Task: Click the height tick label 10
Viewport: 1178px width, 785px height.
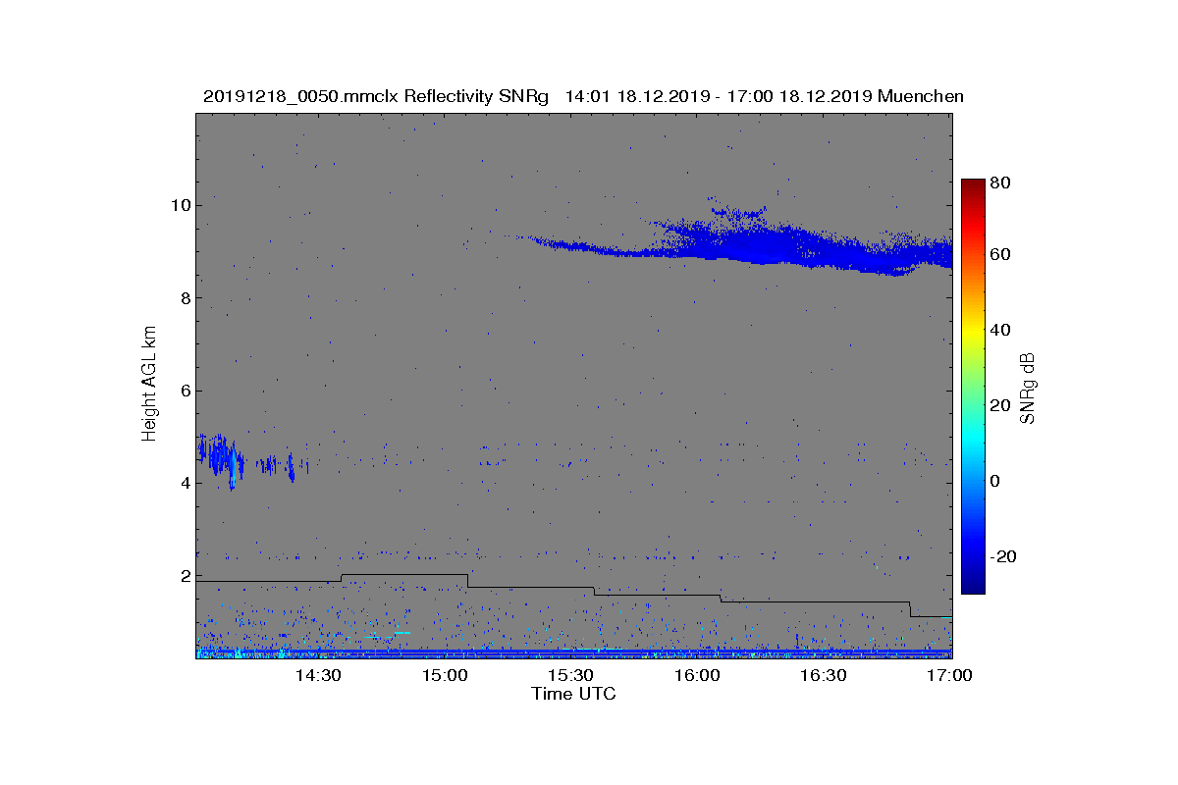Action: pyautogui.click(x=181, y=205)
